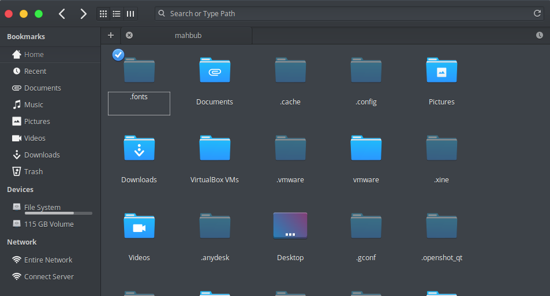Collapse the Devices section header
The width and height of the screenshot is (550, 296).
20,189
